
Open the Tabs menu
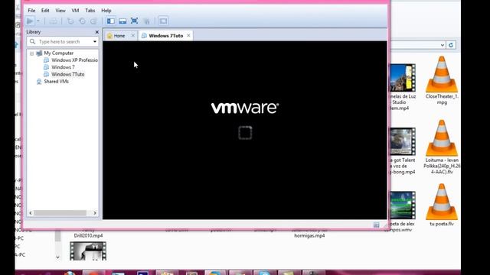pyautogui.click(x=90, y=10)
